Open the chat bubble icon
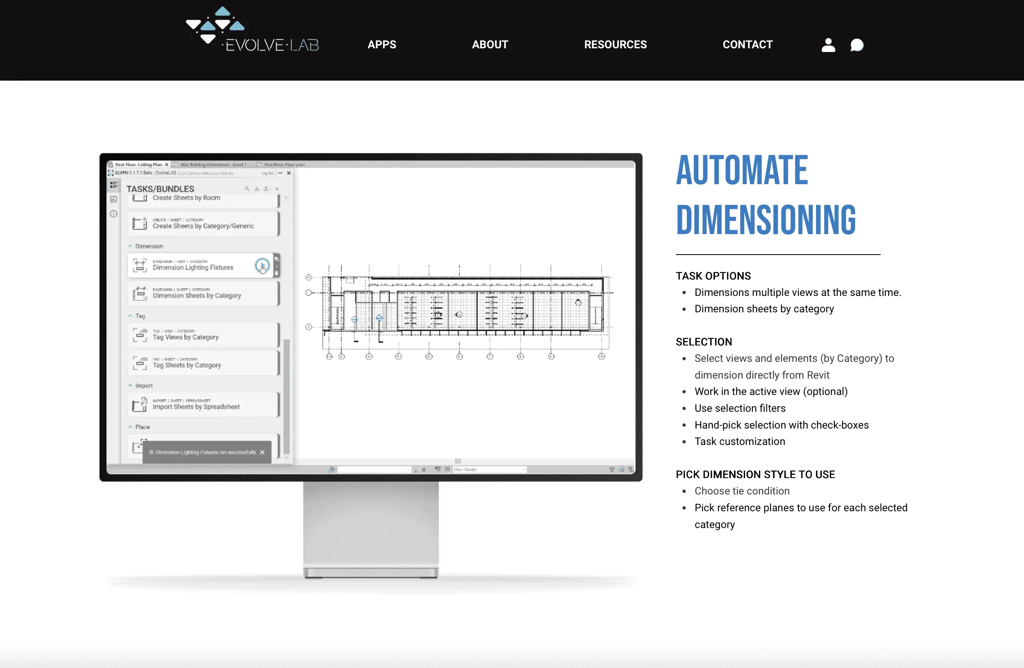 tap(856, 45)
